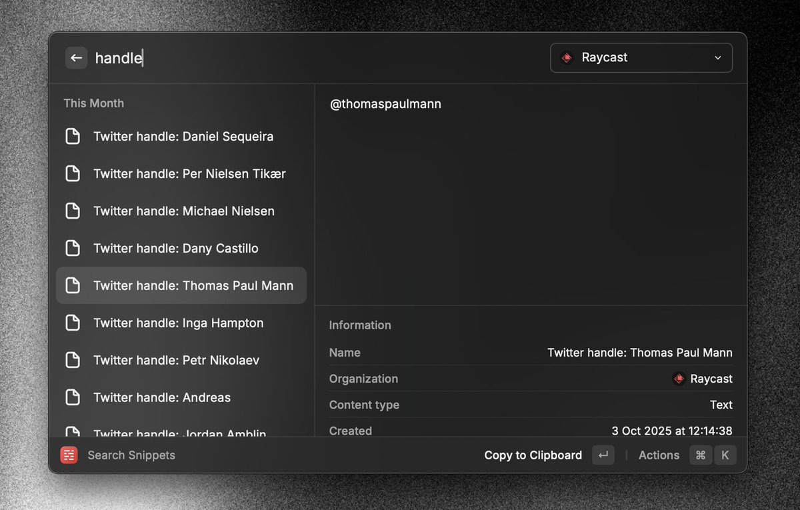Select Twitter handle: Per Nielsen Tikær snippet
Viewport: 800px width, 510px height.
point(181,174)
